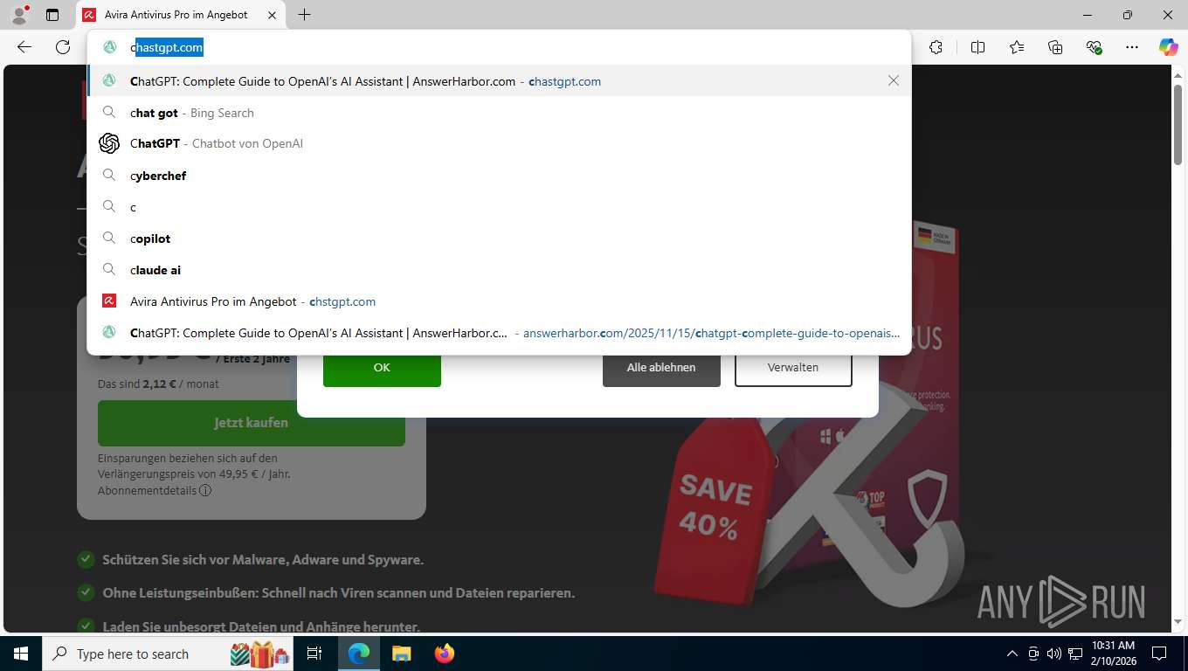Open File Explorer from the taskbar

(x=401, y=654)
